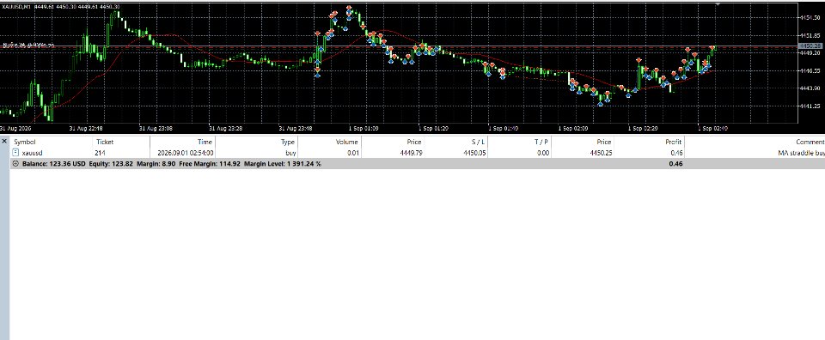Screen dimensions: 825x340
Task: Sort trades by the Type column header
Action: (x=287, y=142)
